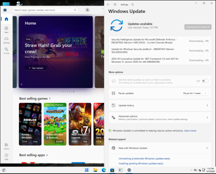Open the Pause for 1 week dropdown arrow
Viewport: 216px width, 174px height.
pyautogui.click(x=206, y=93)
